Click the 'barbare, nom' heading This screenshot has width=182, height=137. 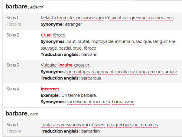(x=22, y=114)
